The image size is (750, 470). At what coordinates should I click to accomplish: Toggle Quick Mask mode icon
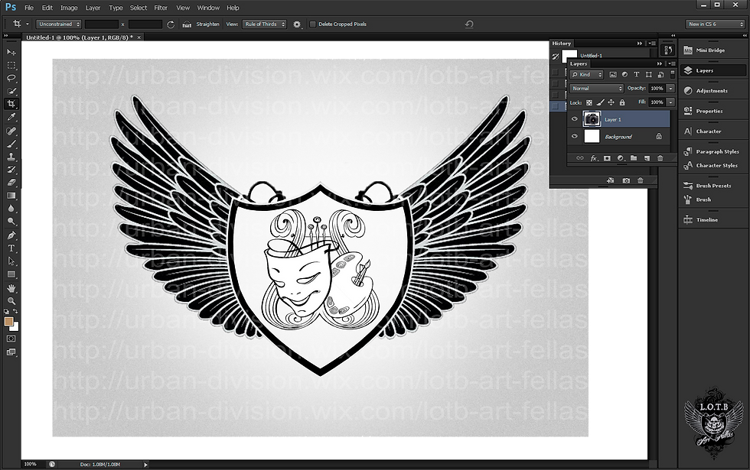(x=11, y=339)
